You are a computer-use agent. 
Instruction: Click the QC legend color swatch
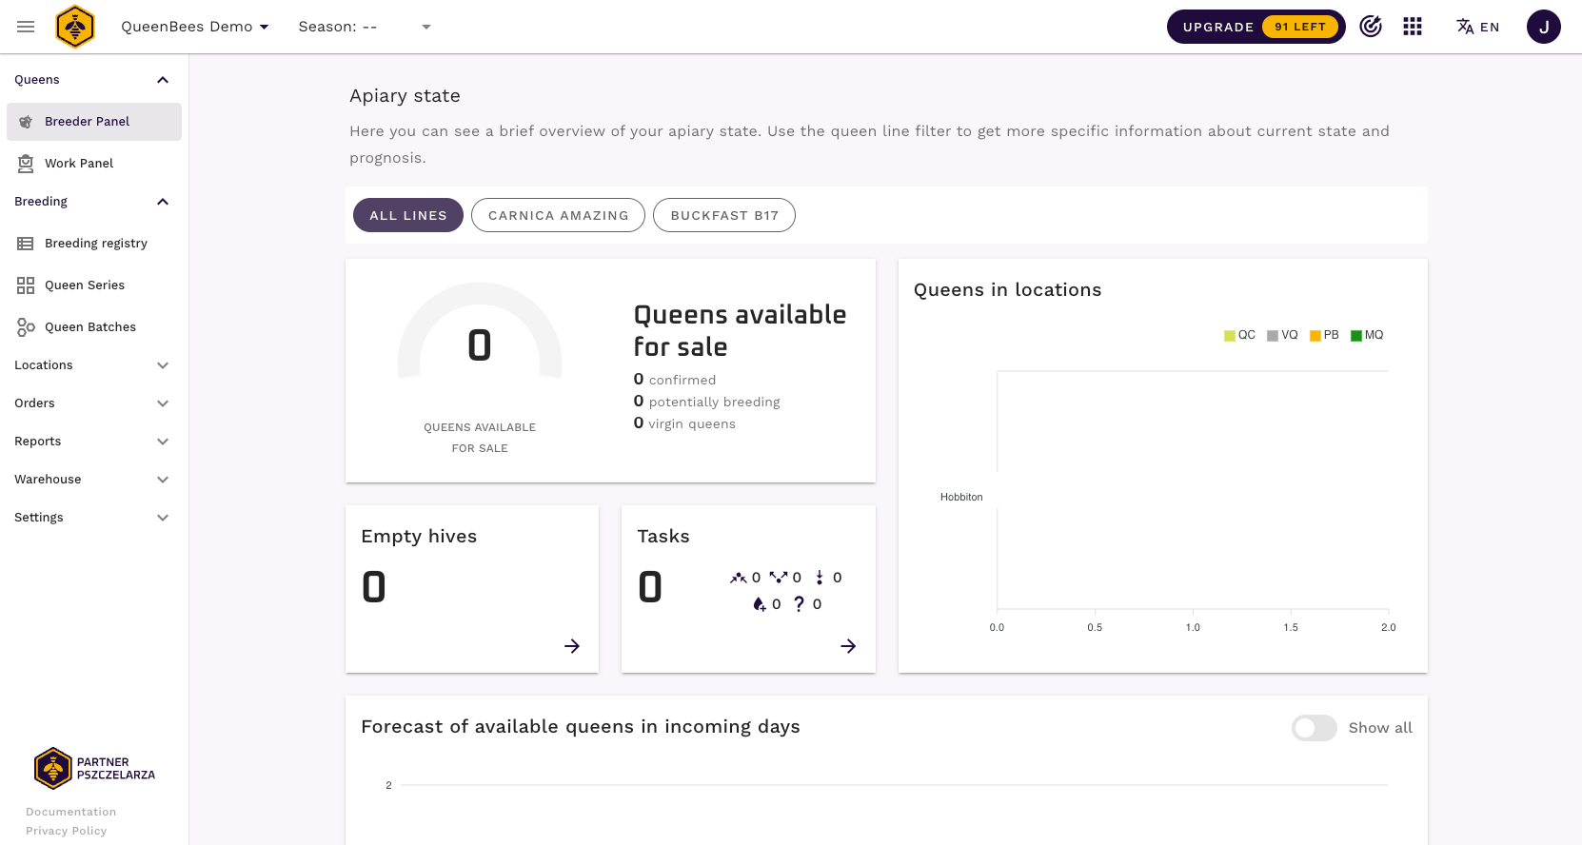[x=1230, y=335]
